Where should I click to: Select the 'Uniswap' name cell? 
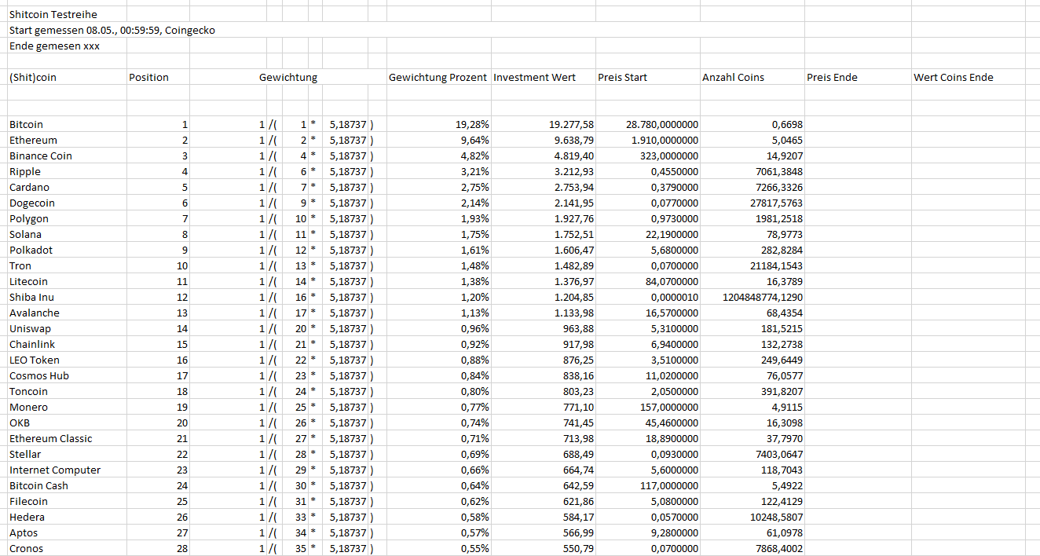pyautogui.click(x=68, y=328)
